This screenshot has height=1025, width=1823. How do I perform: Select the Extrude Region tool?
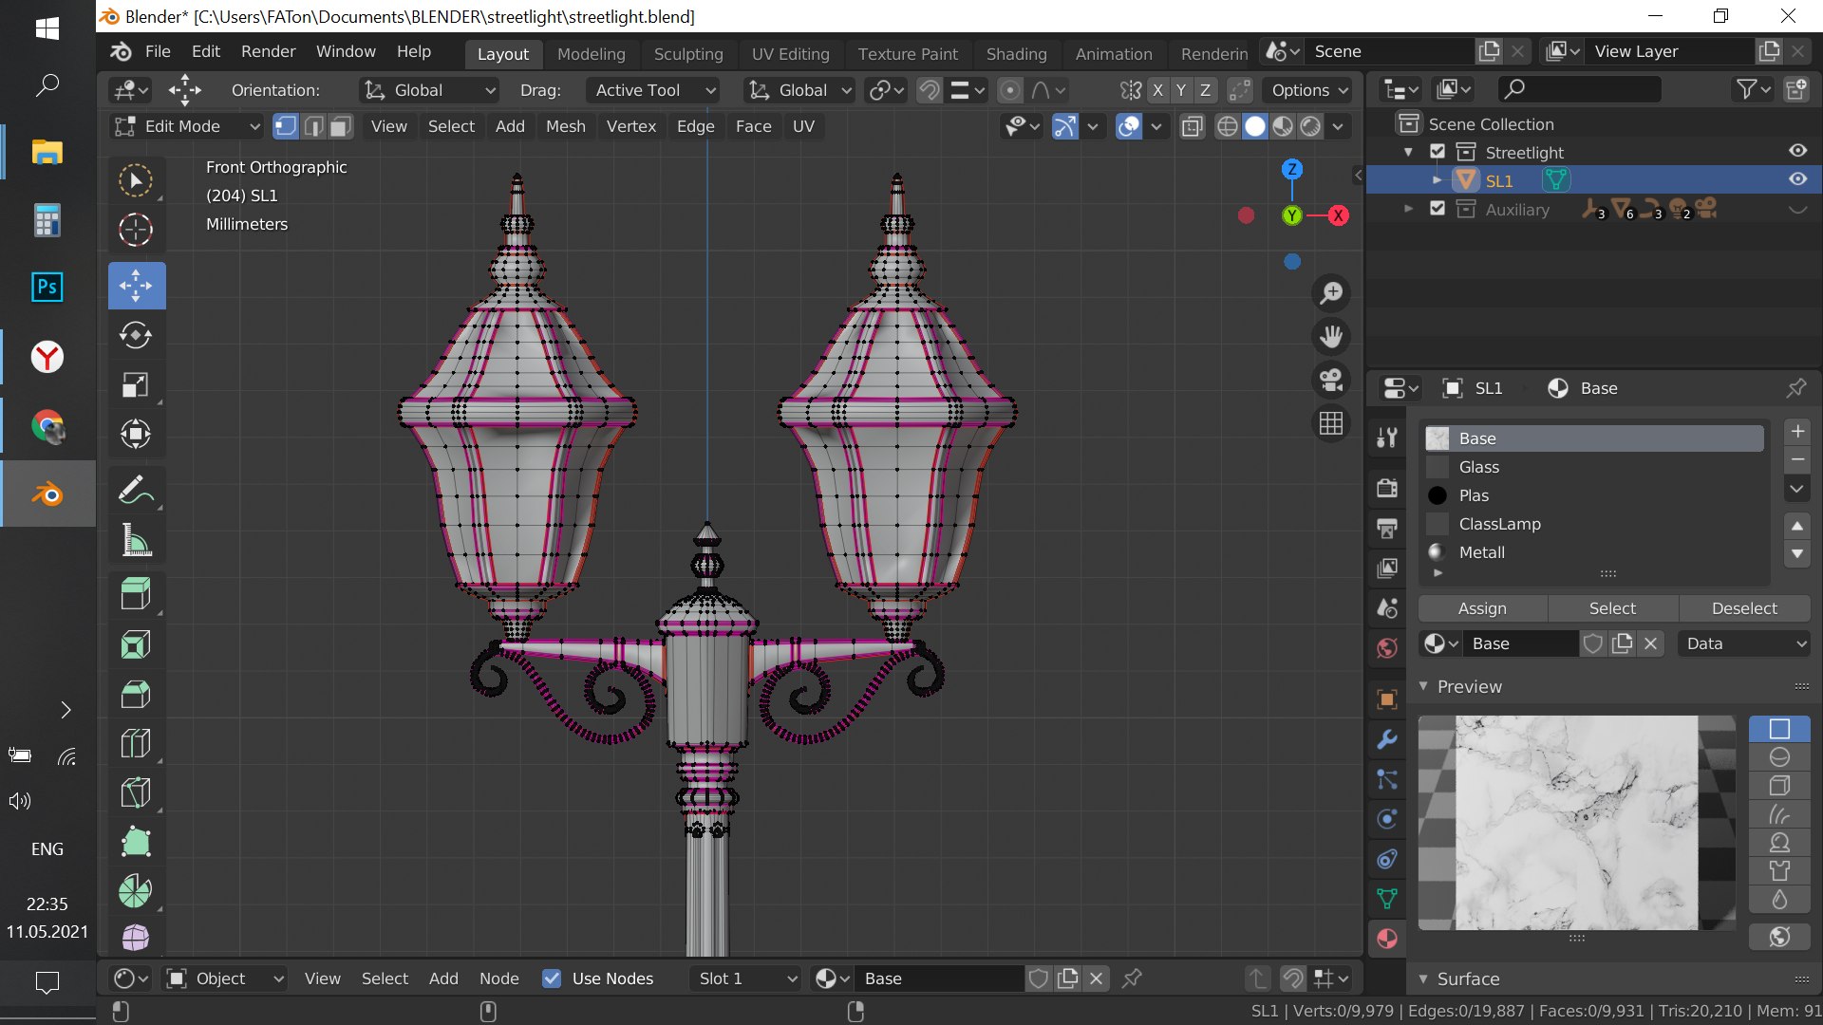point(136,595)
